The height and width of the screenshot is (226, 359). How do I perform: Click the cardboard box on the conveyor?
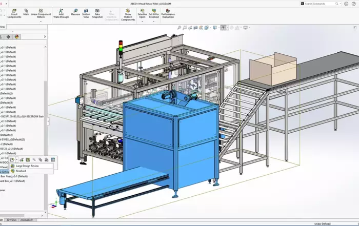[273, 69]
